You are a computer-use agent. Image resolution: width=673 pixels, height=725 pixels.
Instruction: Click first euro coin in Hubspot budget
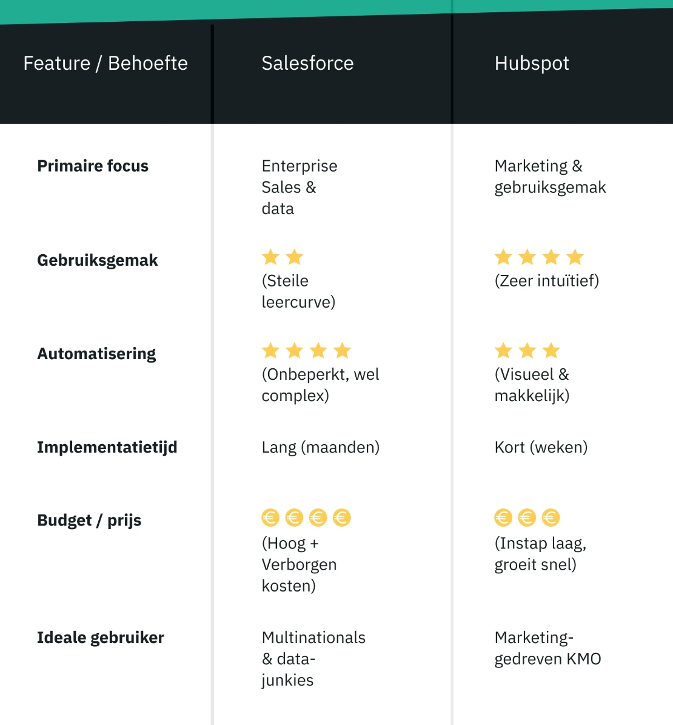(503, 518)
